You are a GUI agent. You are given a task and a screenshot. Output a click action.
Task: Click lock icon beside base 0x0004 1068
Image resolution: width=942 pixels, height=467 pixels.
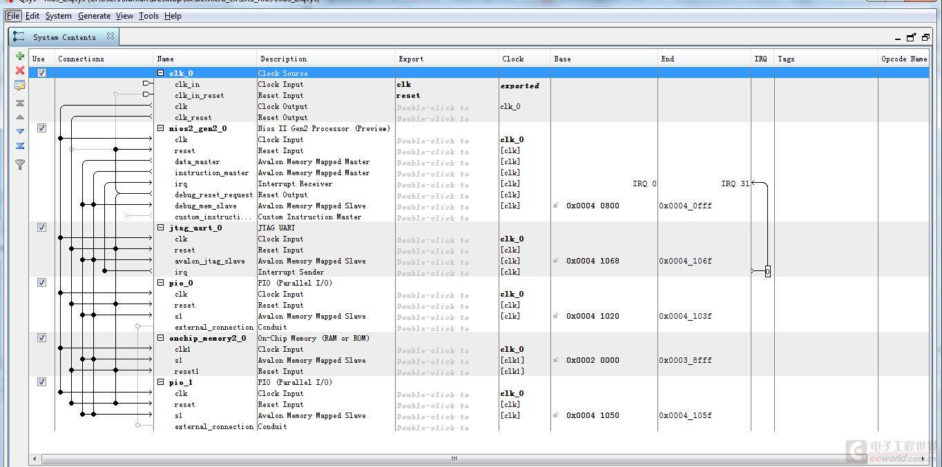(556, 261)
